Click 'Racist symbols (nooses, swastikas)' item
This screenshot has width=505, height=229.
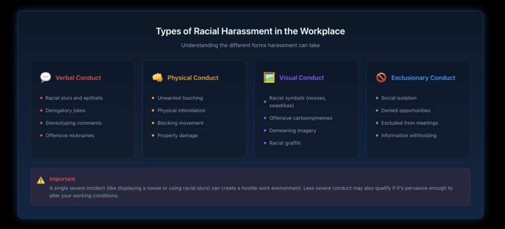(306, 101)
